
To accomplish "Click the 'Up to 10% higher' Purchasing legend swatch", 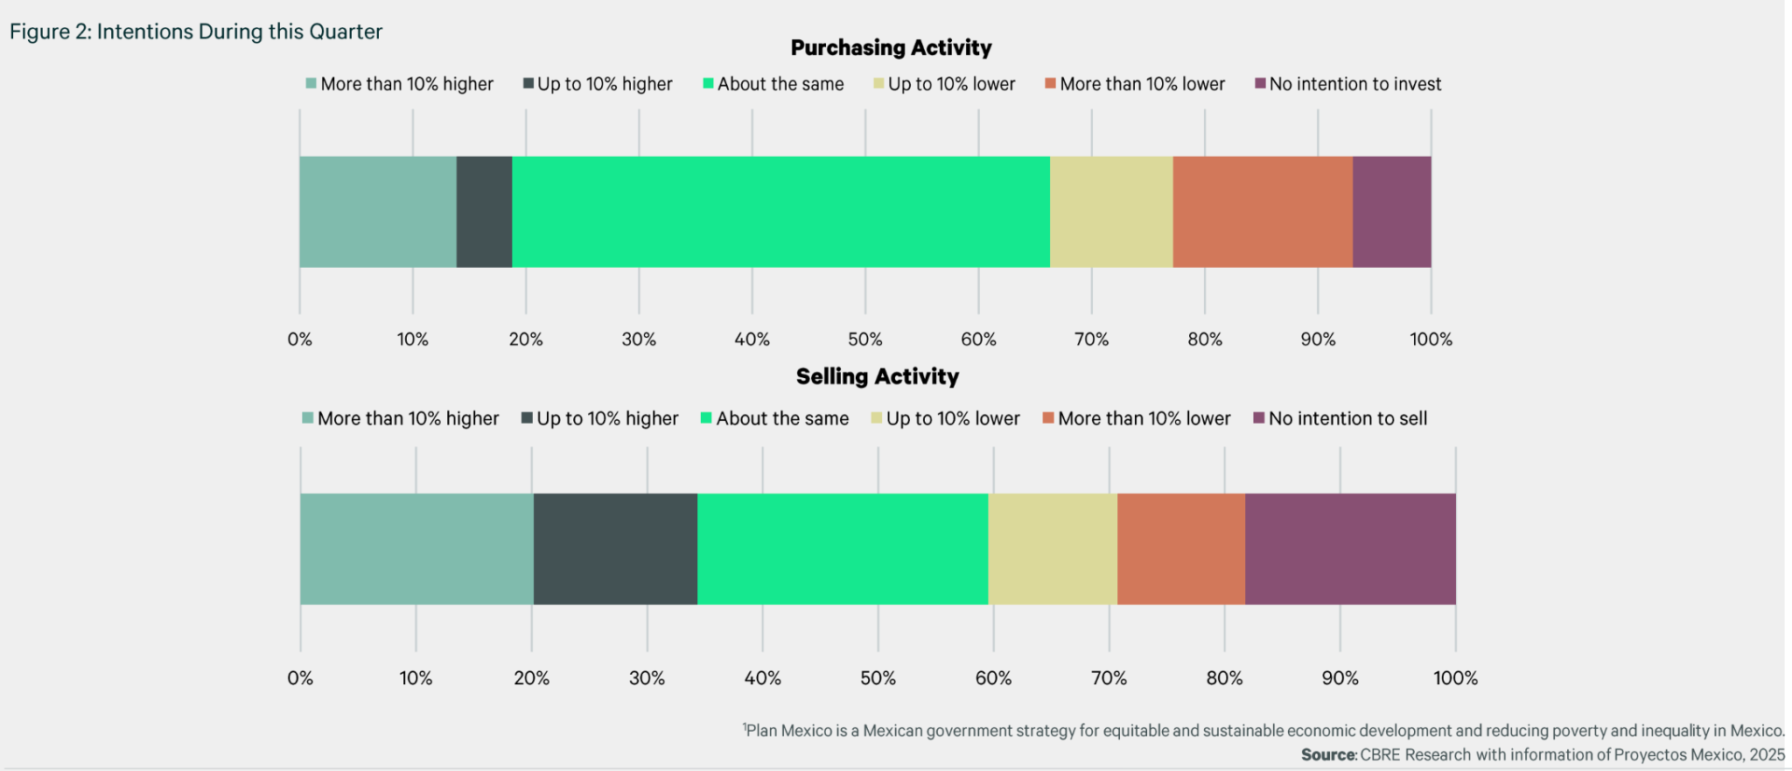I will click(x=528, y=84).
